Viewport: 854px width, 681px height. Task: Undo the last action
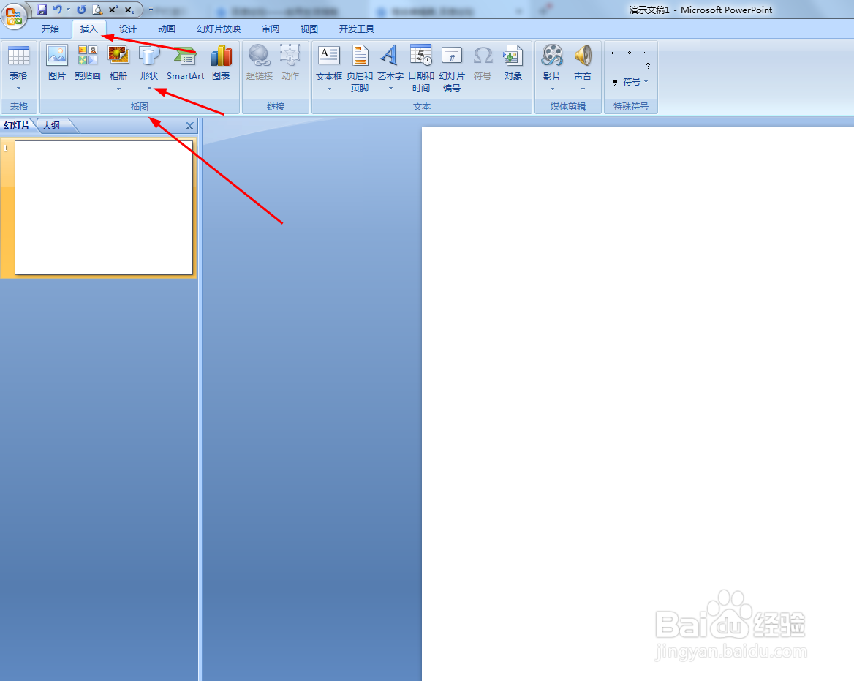(x=57, y=10)
